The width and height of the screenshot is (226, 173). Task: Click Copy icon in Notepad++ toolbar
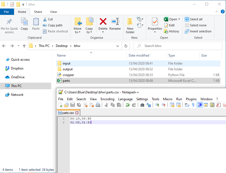point(112,105)
